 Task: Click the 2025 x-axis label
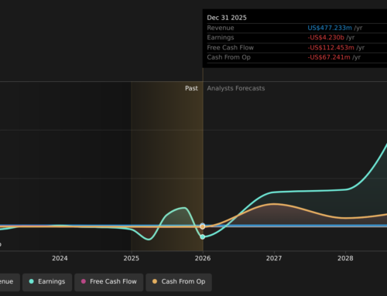click(x=132, y=258)
